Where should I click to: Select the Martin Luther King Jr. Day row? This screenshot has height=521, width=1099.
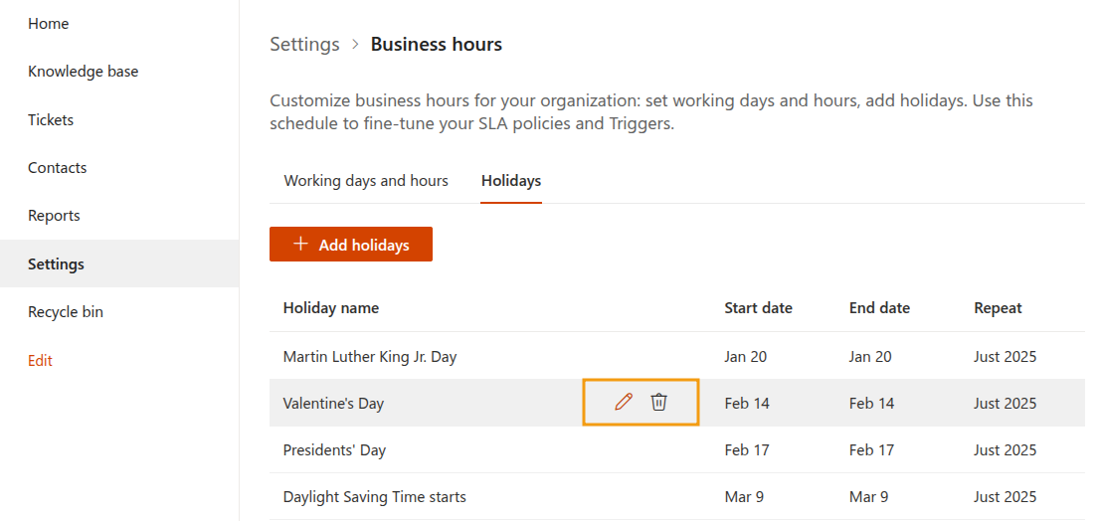pos(370,356)
